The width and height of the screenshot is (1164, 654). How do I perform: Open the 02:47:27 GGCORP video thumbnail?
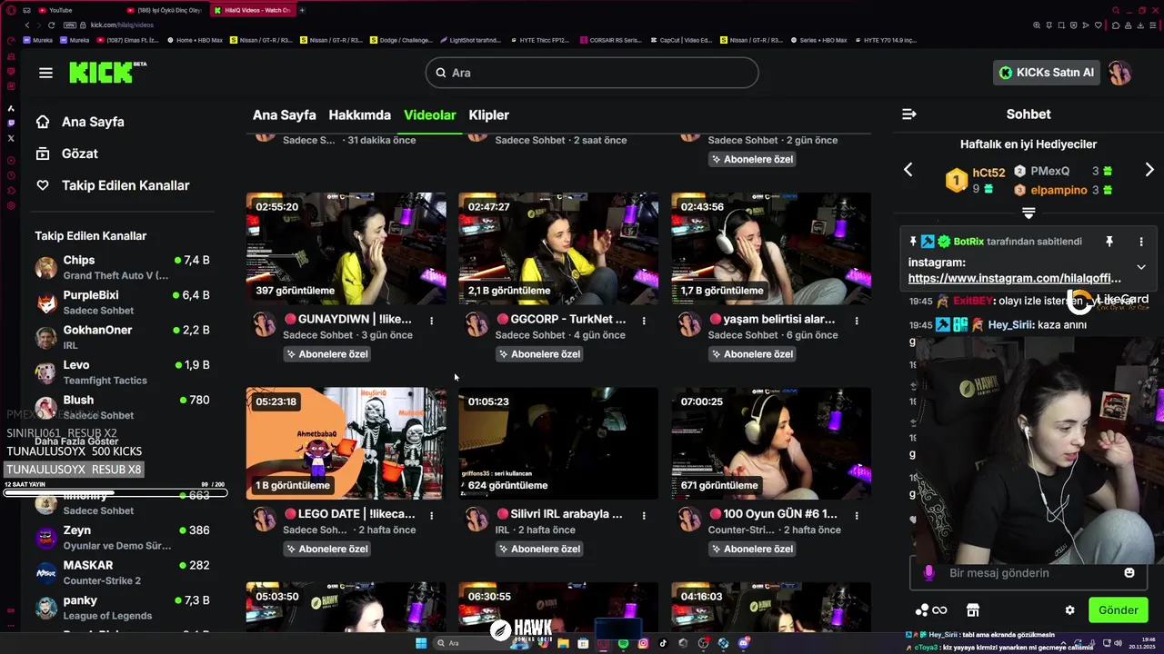point(558,248)
